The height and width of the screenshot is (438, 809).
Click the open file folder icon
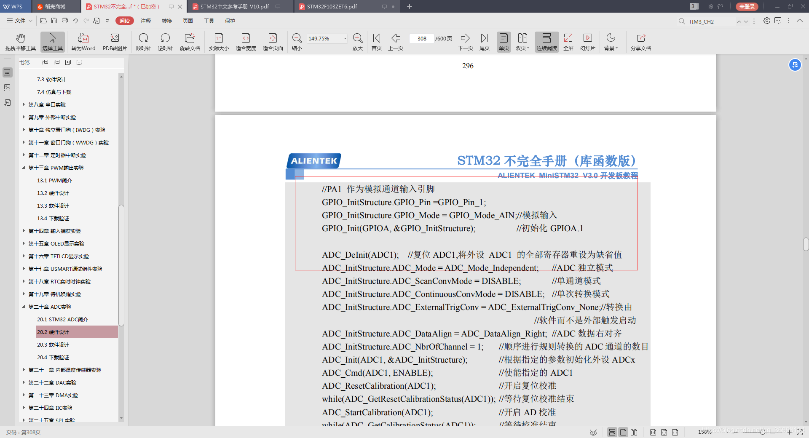[43, 21]
